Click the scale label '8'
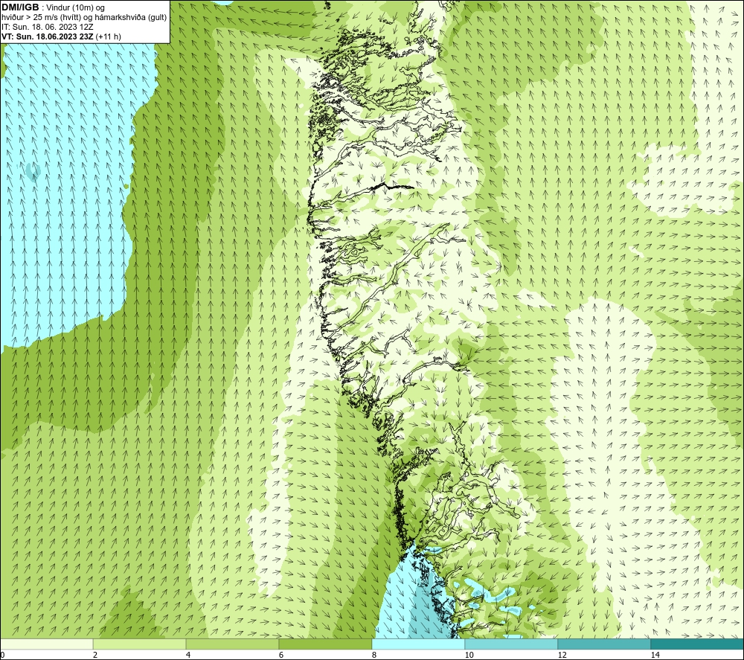The height and width of the screenshot is (660, 744). [x=374, y=655]
